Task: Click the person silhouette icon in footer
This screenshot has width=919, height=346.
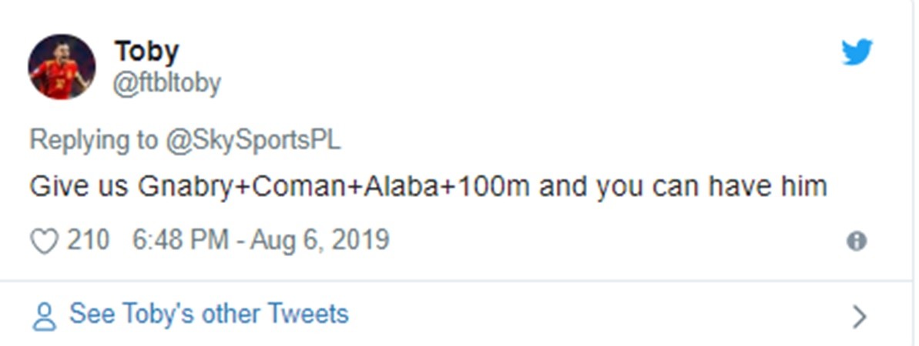Action: click(46, 316)
